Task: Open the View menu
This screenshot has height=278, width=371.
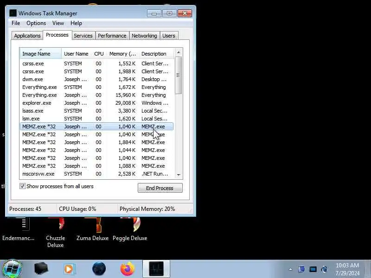Action: 58,23
